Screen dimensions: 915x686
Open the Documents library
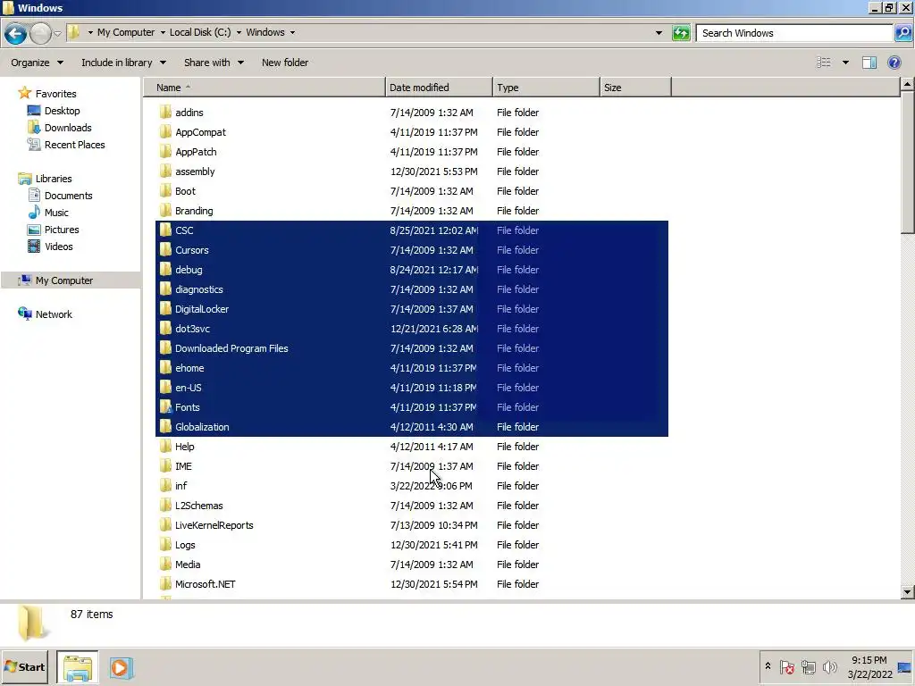coord(68,196)
